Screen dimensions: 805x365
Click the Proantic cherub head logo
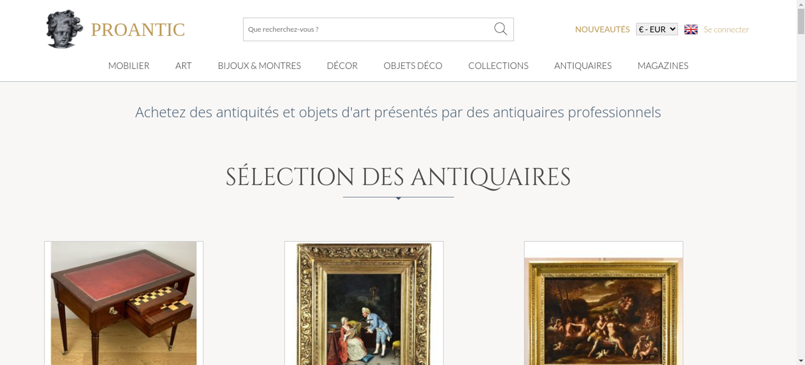point(64,29)
